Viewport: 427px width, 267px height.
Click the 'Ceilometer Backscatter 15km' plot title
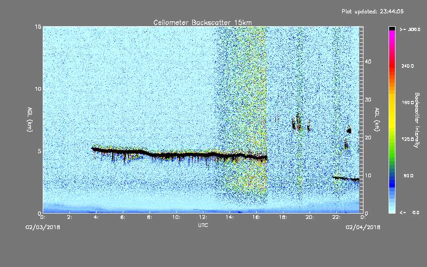202,22
